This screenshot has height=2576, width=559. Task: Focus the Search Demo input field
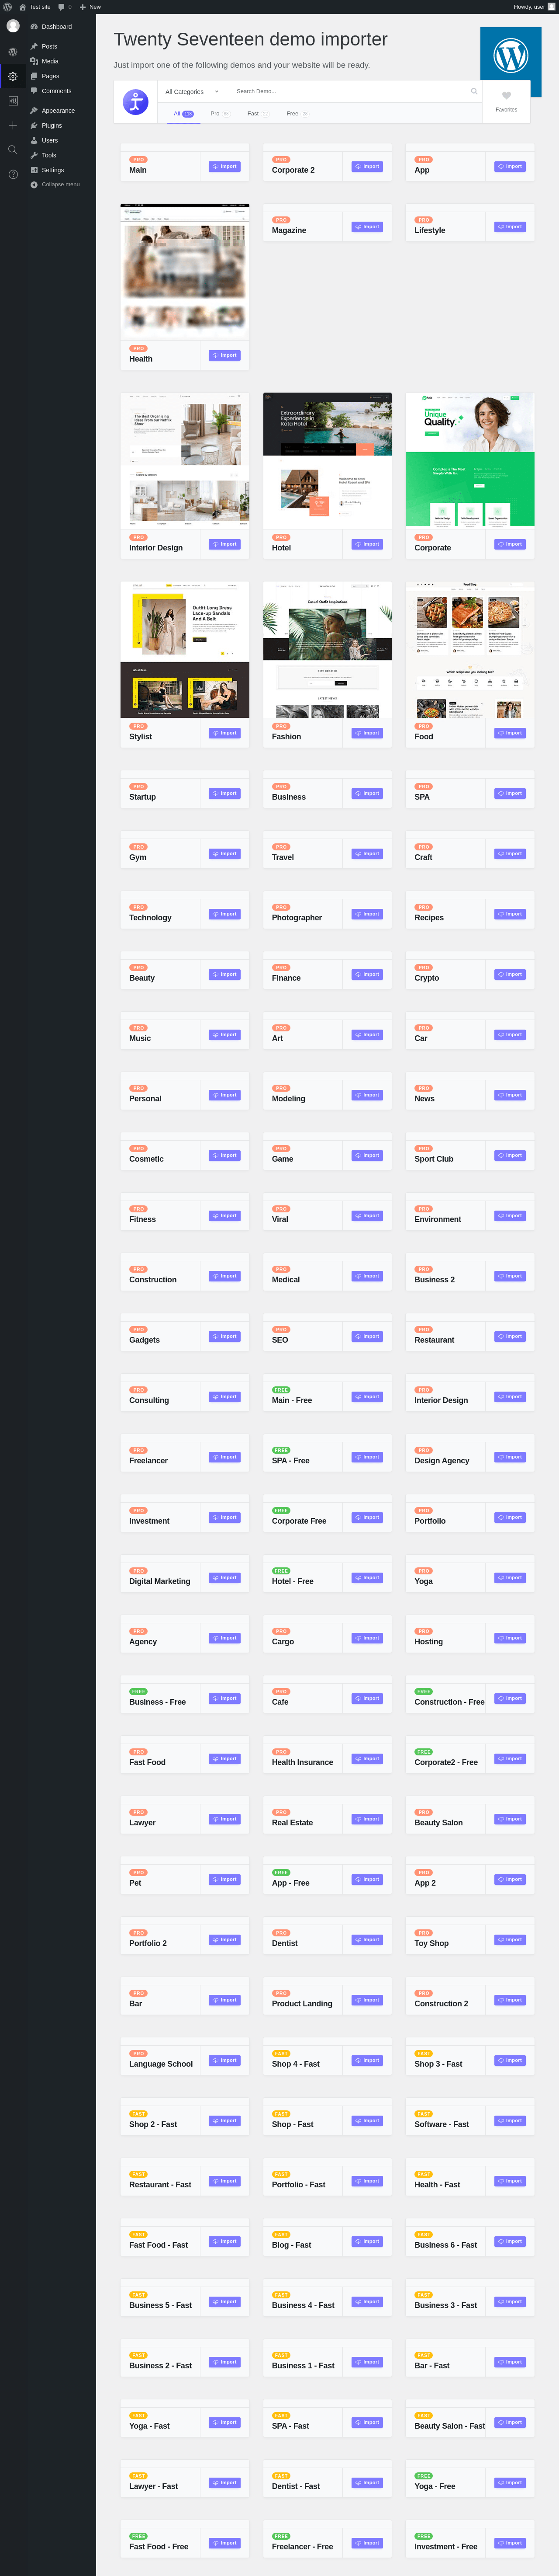click(349, 91)
